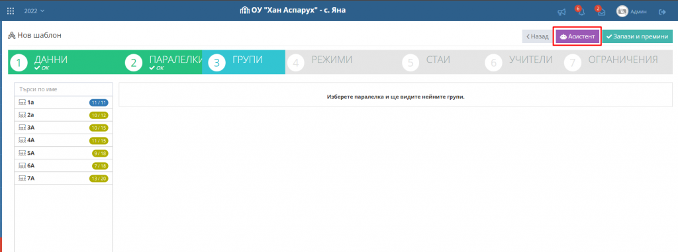Go to step 4 РЕЖИМИ

click(342, 62)
